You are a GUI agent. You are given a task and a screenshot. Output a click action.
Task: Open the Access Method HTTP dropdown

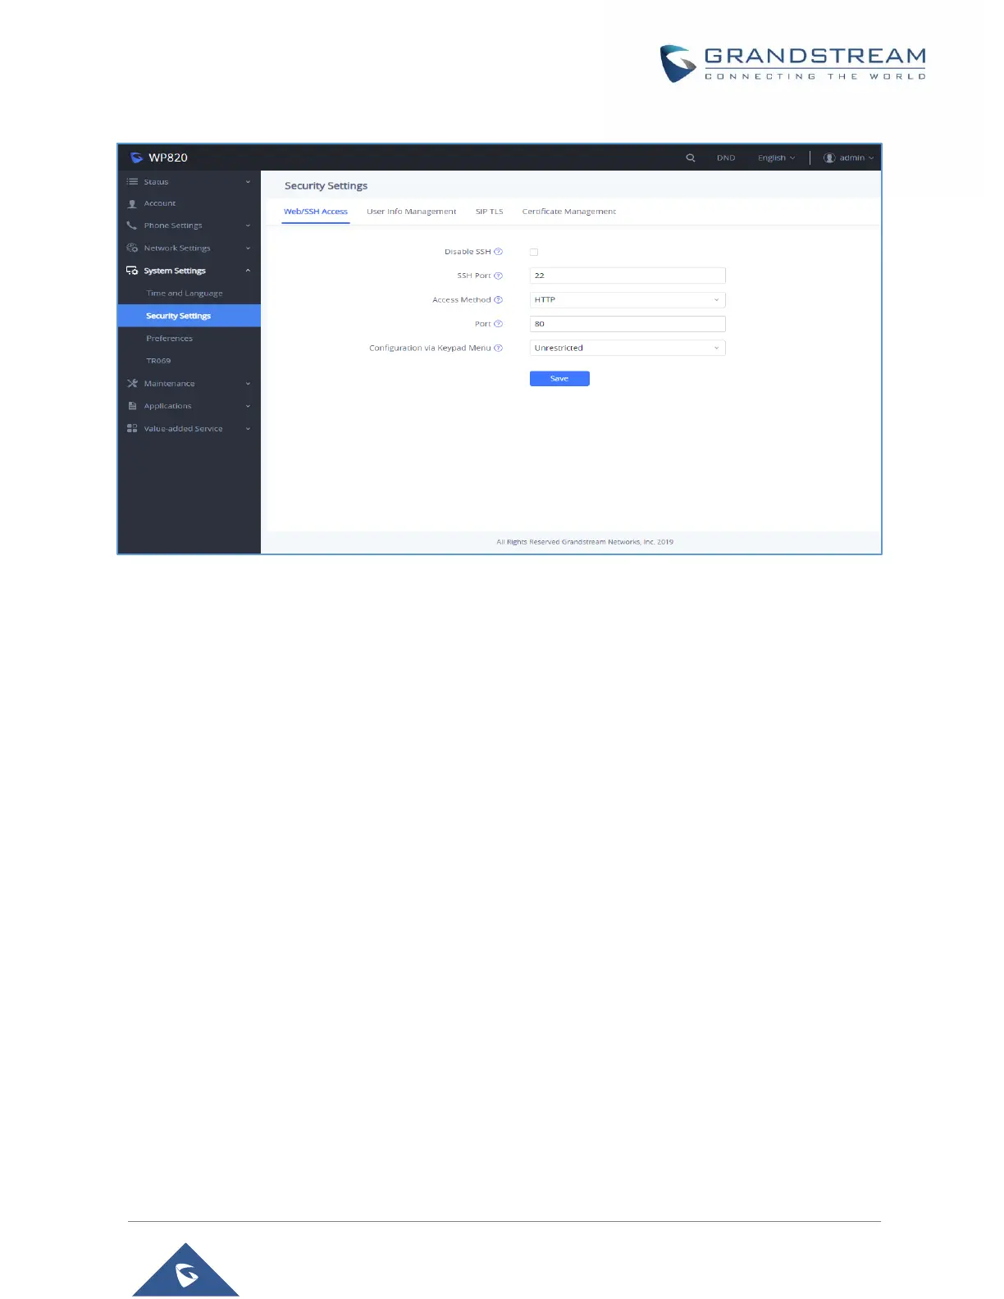(x=627, y=299)
